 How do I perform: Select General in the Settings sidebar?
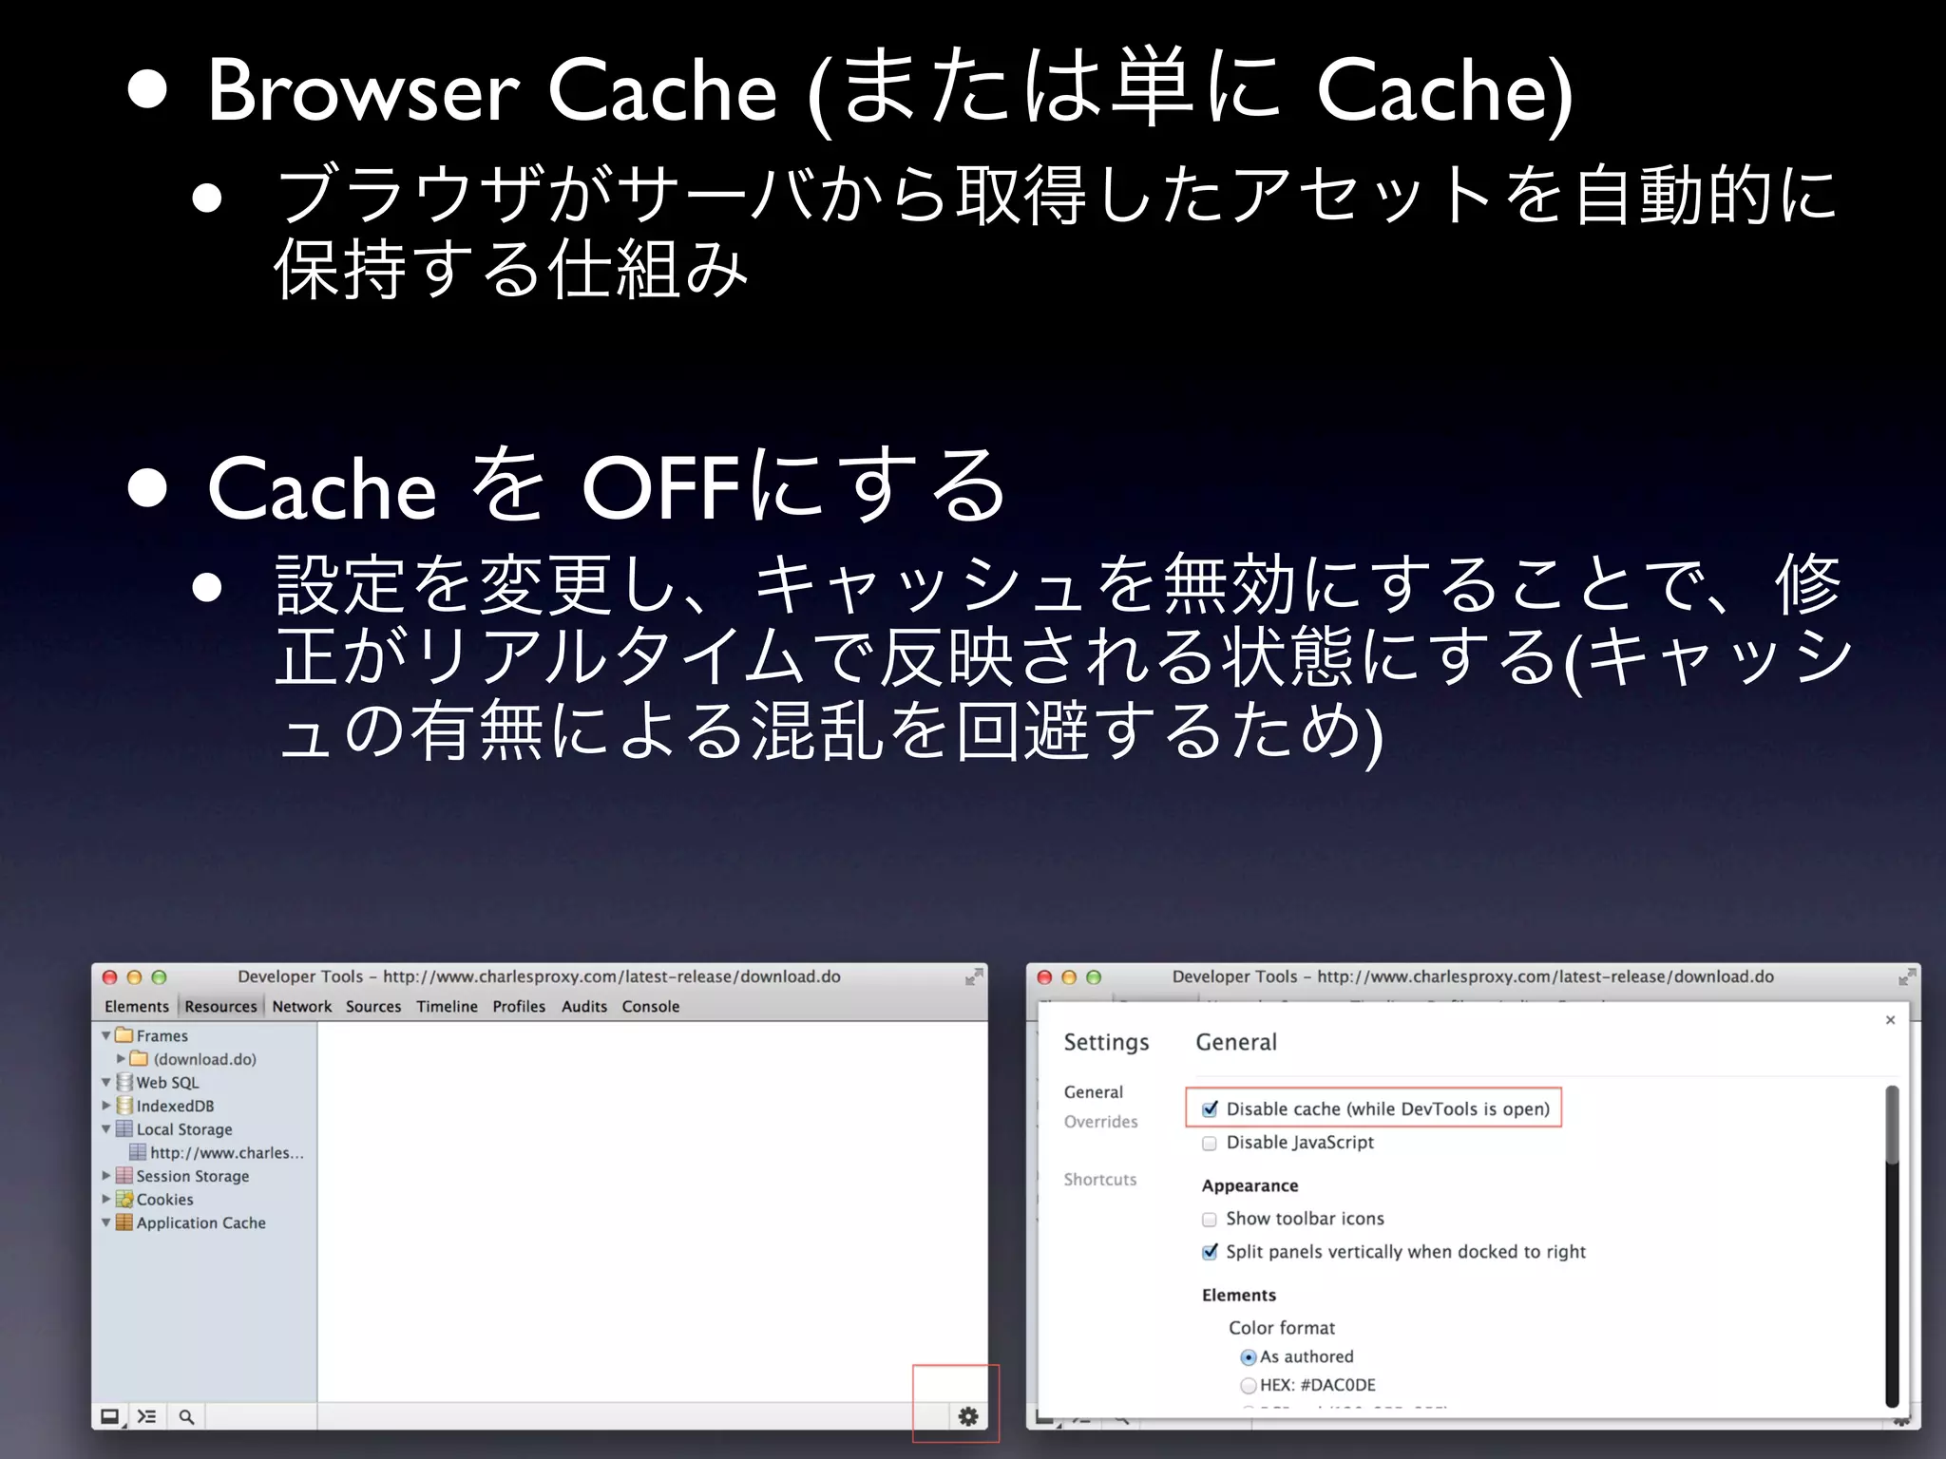point(1094,1092)
